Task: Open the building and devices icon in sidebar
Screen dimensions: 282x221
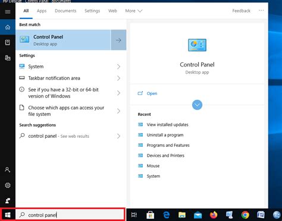Action: [x=8, y=58]
